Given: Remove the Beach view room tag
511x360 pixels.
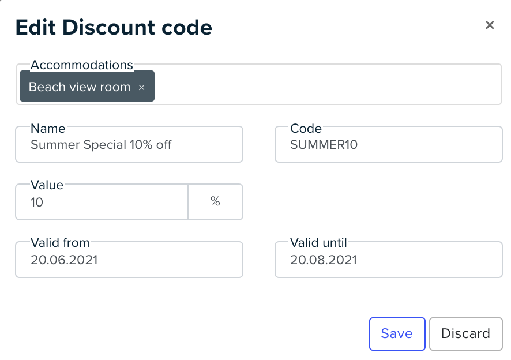Looking at the screenshot, I should click(x=141, y=87).
